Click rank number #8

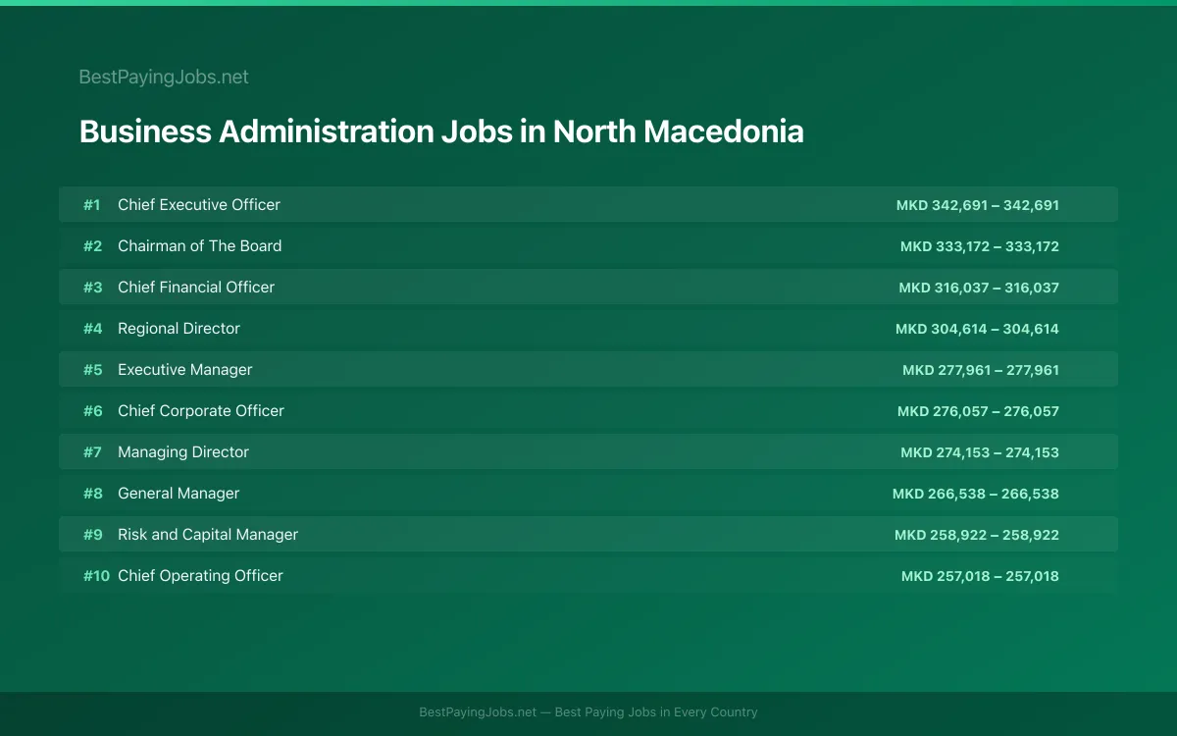(92, 494)
